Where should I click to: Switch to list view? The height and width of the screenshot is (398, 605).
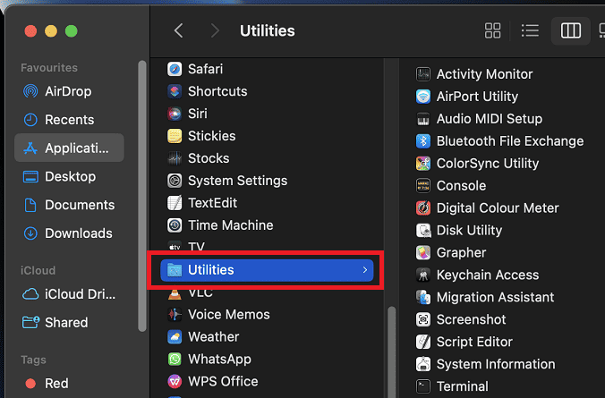[530, 30]
